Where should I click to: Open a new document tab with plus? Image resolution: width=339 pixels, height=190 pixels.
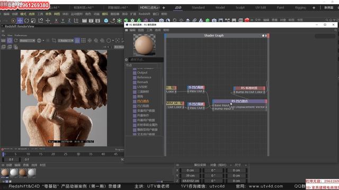pyautogui.click(x=164, y=8)
